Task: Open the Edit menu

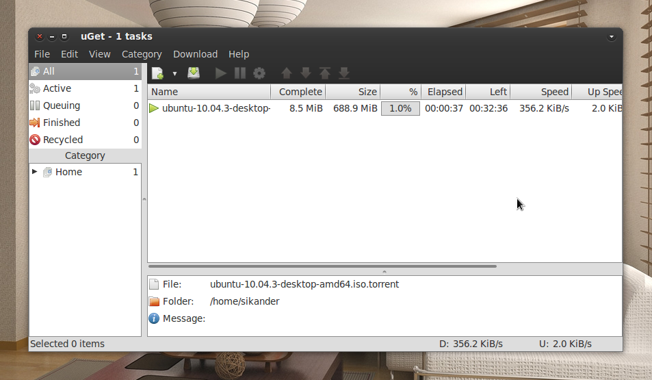Action: 69,54
